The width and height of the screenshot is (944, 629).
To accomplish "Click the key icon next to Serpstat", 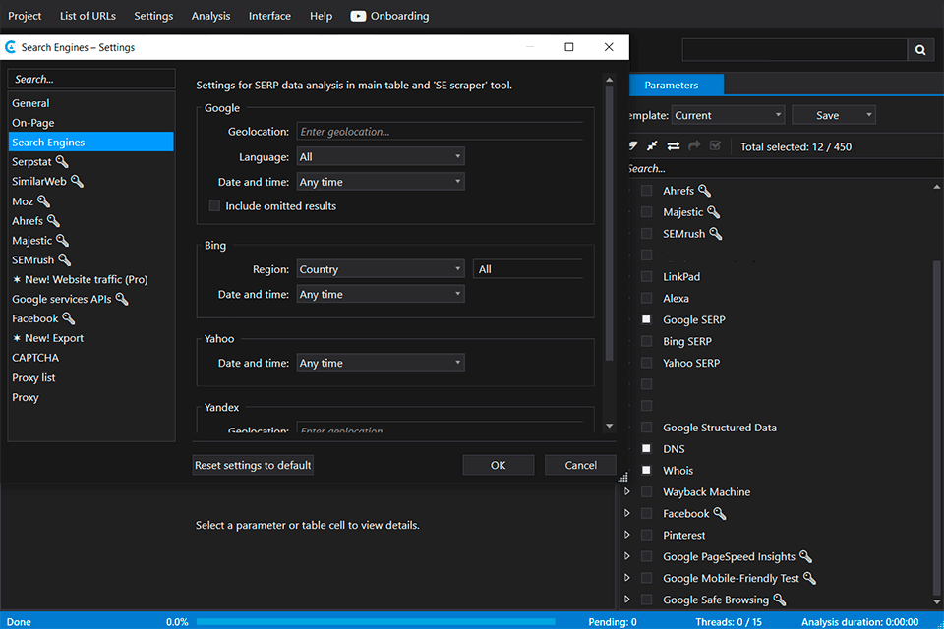I will pyautogui.click(x=62, y=162).
